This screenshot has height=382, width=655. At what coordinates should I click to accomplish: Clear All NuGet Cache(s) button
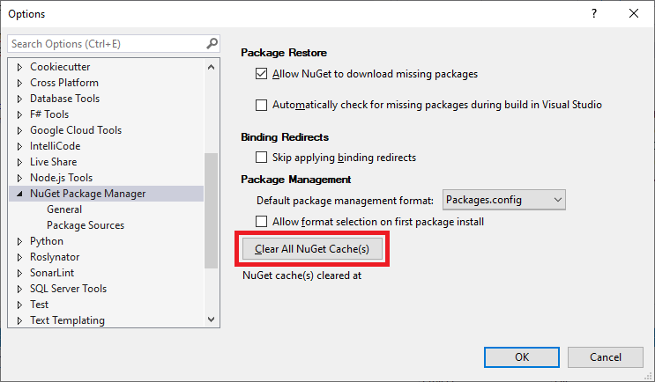(312, 249)
